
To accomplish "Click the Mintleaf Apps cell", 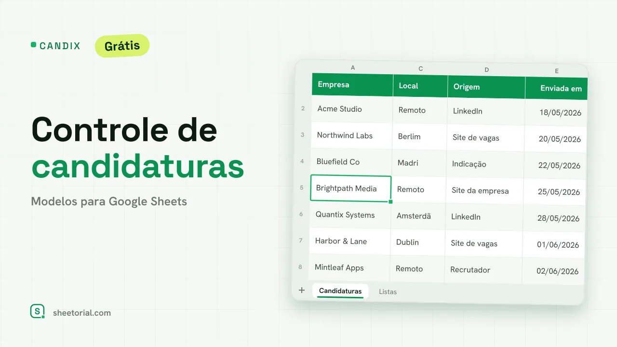I will (349, 268).
